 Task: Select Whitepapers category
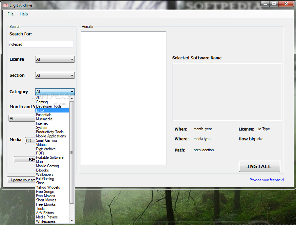[x=52, y=221]
